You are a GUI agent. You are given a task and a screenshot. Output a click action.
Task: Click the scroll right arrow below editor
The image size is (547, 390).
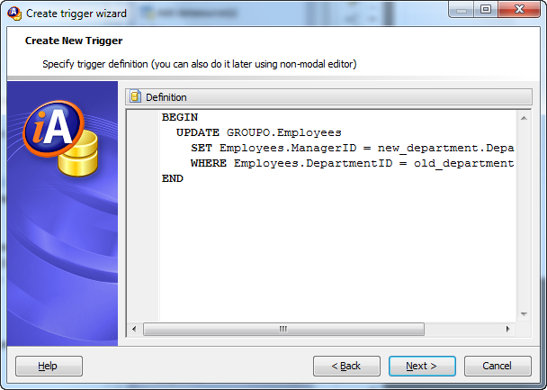[x=508, y=329]
